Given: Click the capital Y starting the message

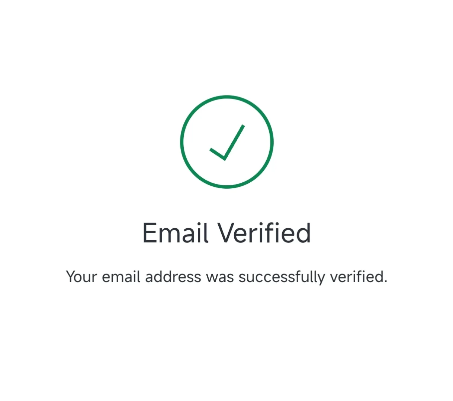Looking at the screenshot, I should [71, 277].
